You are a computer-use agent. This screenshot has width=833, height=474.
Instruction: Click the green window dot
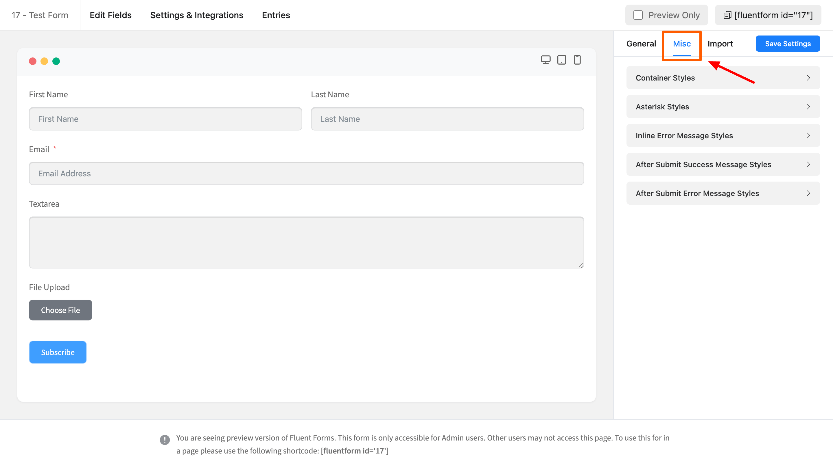[56, 61]
